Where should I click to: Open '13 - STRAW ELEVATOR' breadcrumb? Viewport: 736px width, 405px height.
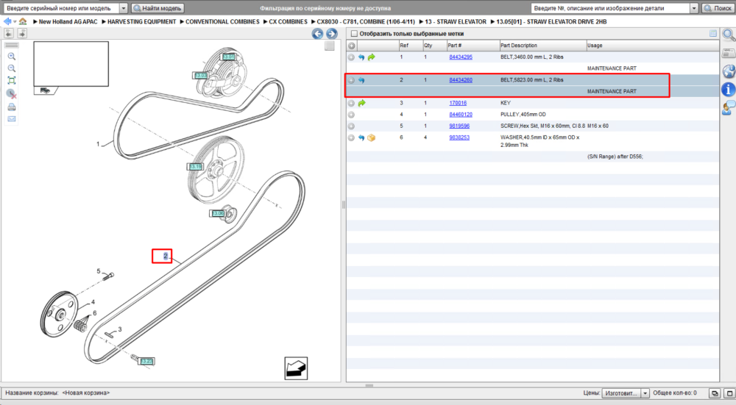pyautogui.click(x=456, y=21)
